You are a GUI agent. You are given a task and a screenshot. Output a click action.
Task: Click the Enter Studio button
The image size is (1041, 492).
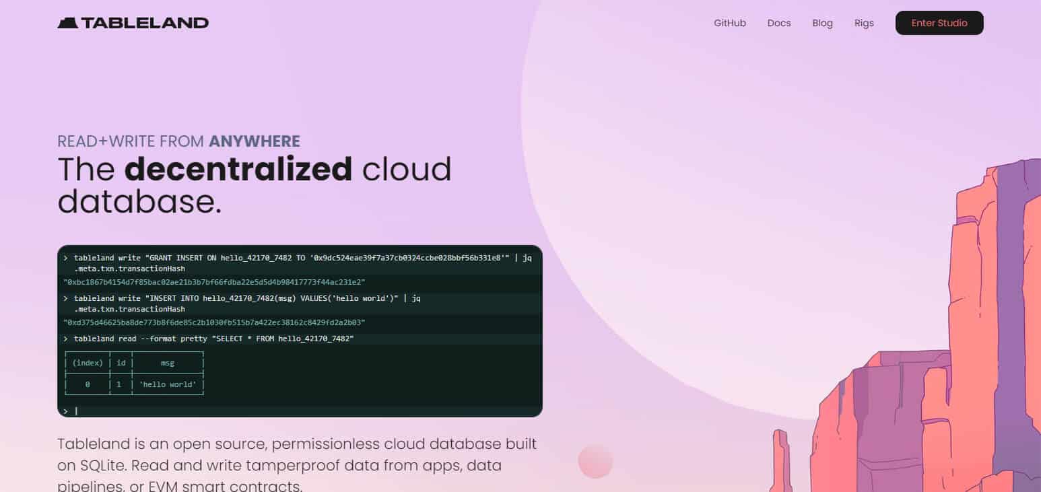(939, 23)
